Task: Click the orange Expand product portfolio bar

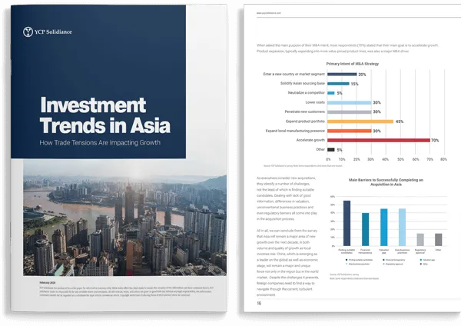Action: (x=360, y=121)
